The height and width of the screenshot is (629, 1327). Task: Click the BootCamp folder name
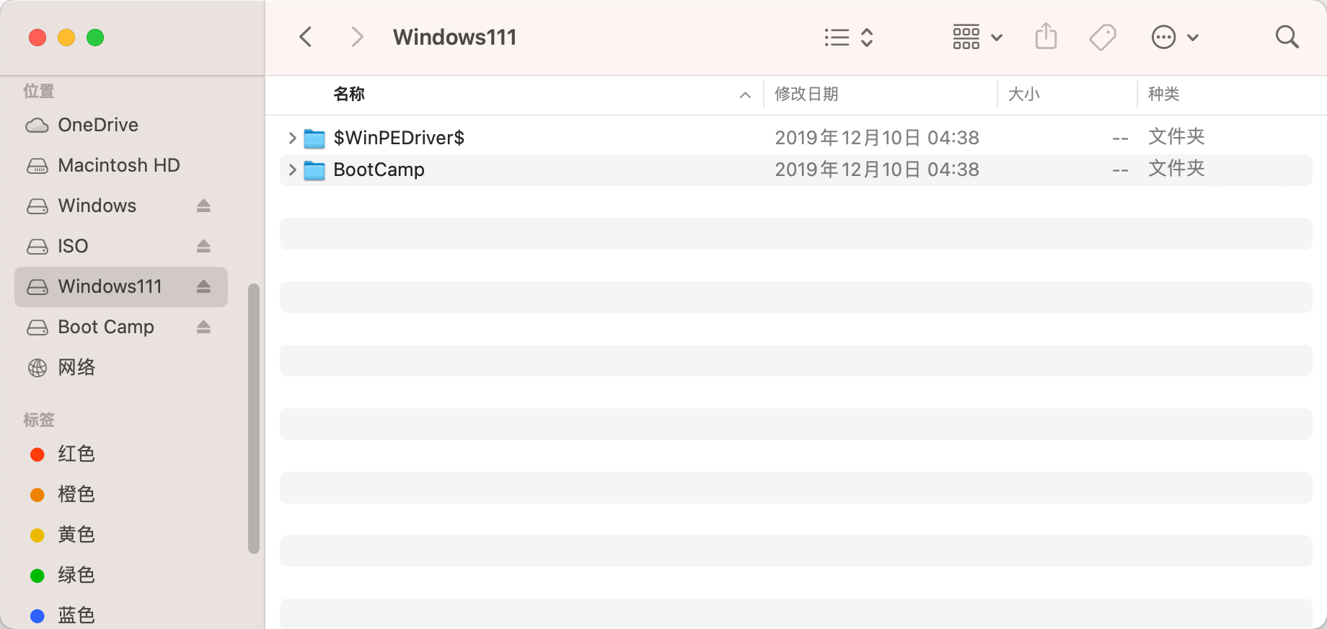379,170
